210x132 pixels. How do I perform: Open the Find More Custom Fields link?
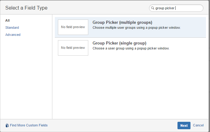click(29, 125)
